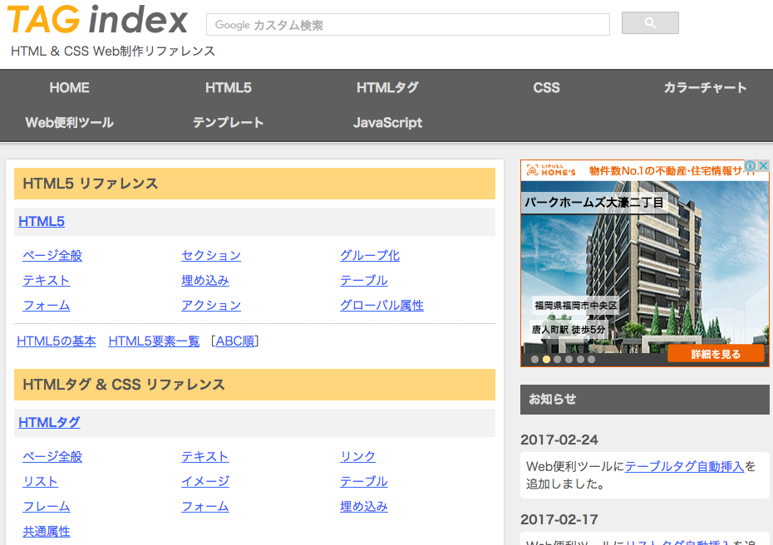
Task: Open テーブル link under HTML5
Action: tap(364, 280)
